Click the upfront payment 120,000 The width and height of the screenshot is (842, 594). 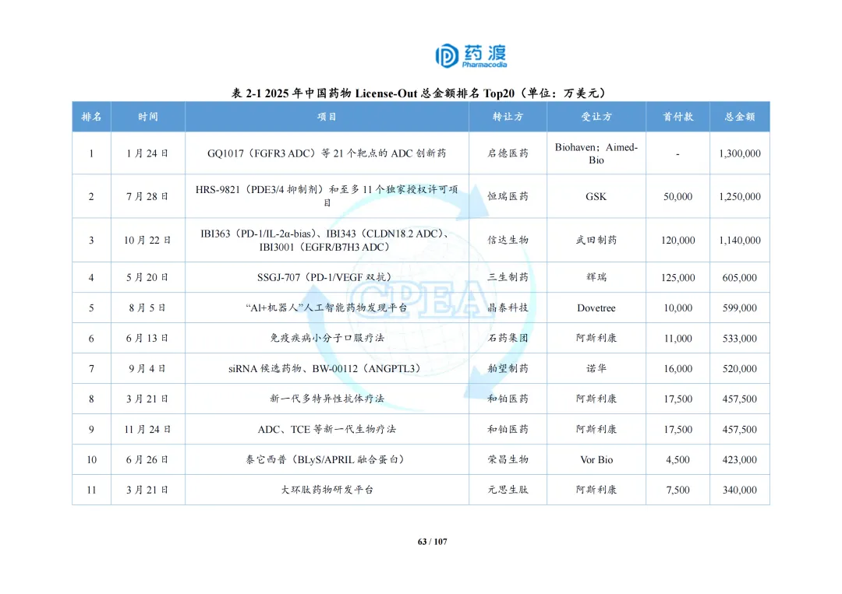pyautogui.click(x=677, y=241)
